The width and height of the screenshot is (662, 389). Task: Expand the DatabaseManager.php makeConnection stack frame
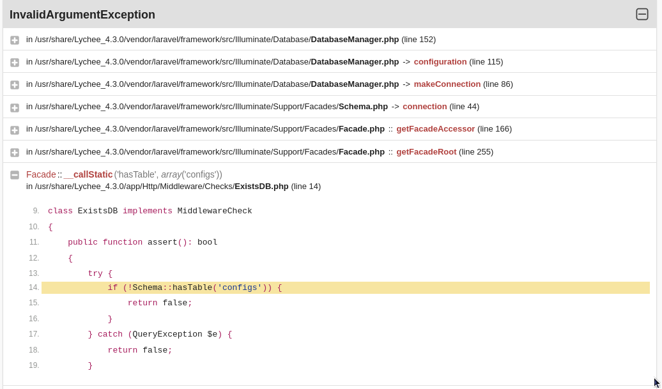[x=14, y=84]
